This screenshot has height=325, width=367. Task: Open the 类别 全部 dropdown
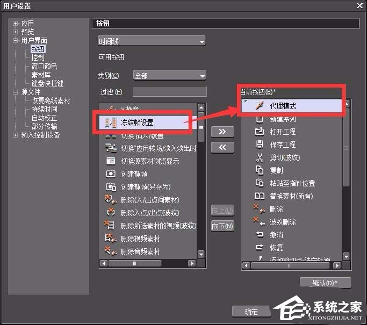(x=169, y=76)
